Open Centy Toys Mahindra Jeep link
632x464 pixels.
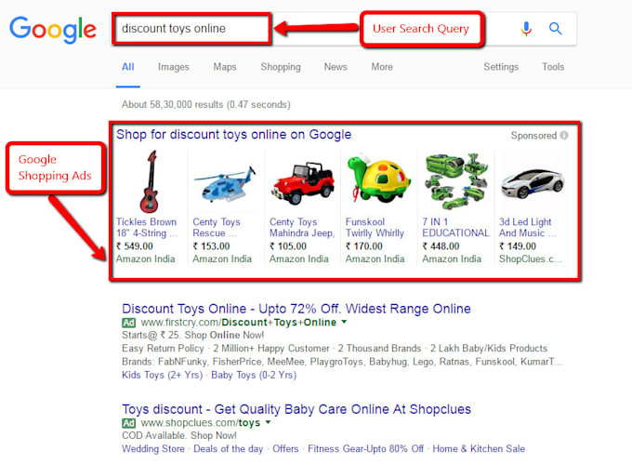tap(302, 228)
